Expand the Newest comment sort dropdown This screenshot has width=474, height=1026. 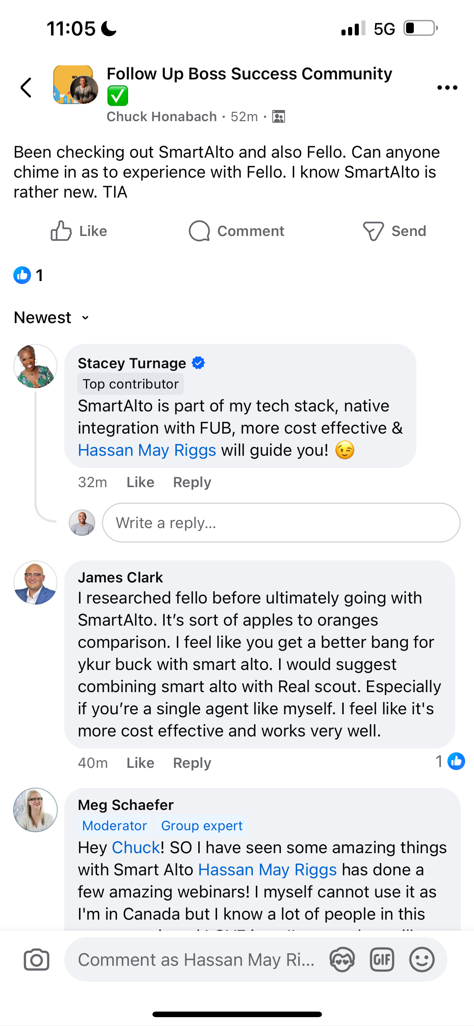click(x=51, y=317)
